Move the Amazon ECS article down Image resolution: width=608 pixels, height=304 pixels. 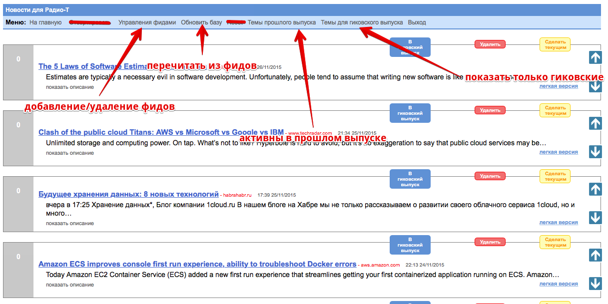(x=595, y=284)
